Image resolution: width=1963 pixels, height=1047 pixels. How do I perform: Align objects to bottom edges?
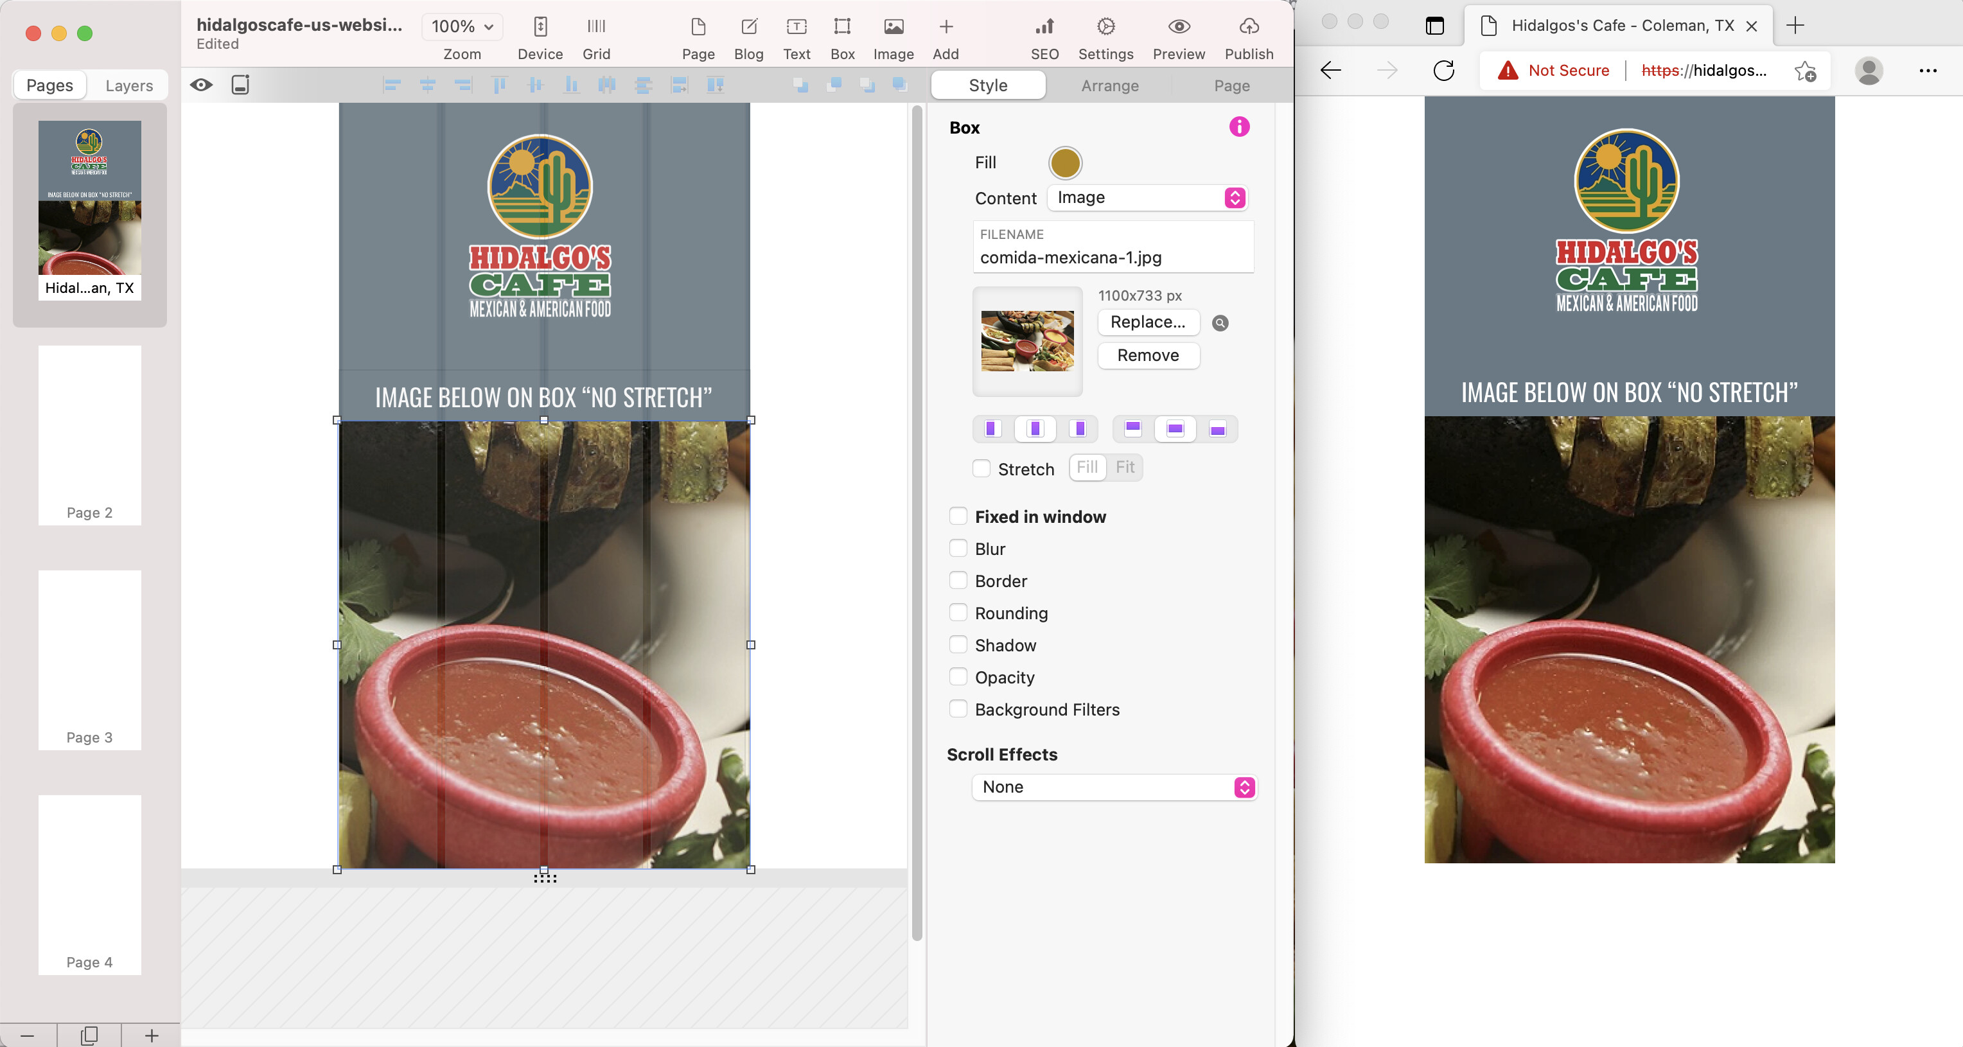click(571, 85)
